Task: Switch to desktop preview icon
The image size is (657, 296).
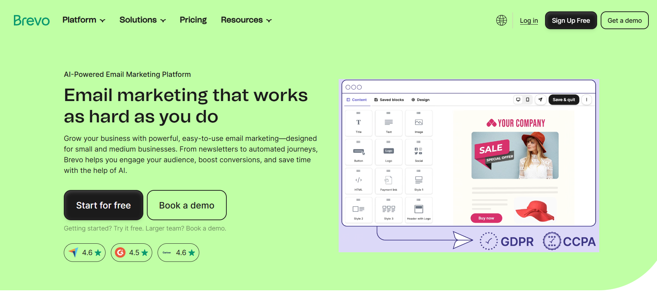Action: [518, 100]
